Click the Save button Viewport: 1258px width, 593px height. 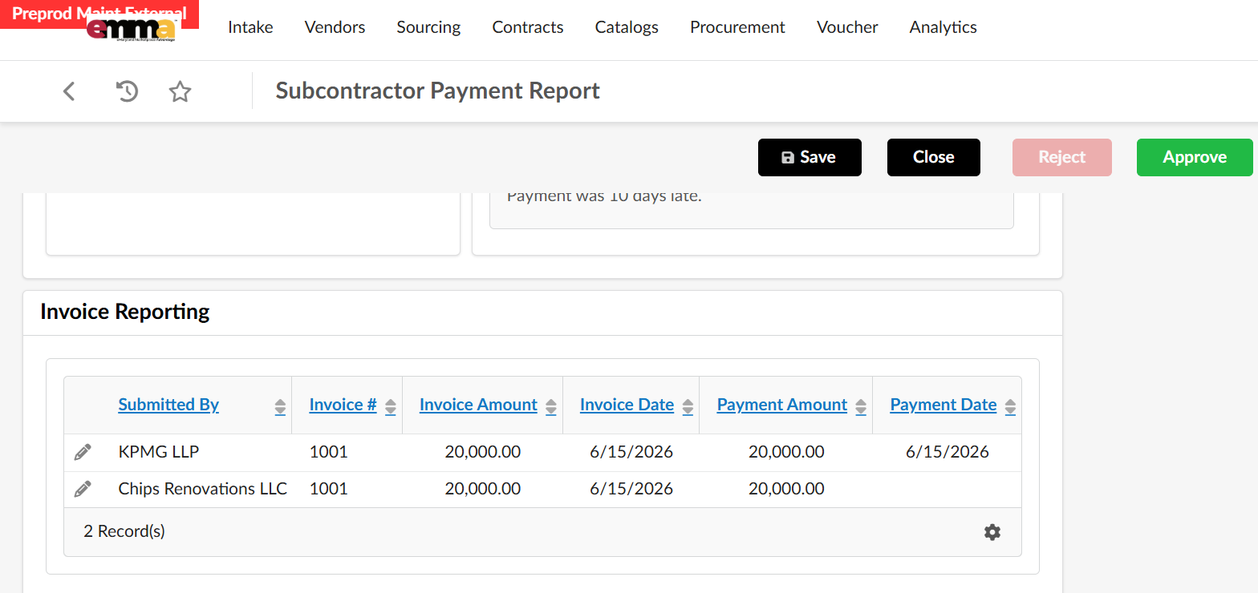810,157
